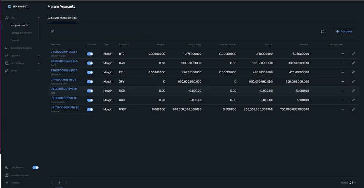
Task: Click the Free Margin column header
Action: click(x=194, y=44)
